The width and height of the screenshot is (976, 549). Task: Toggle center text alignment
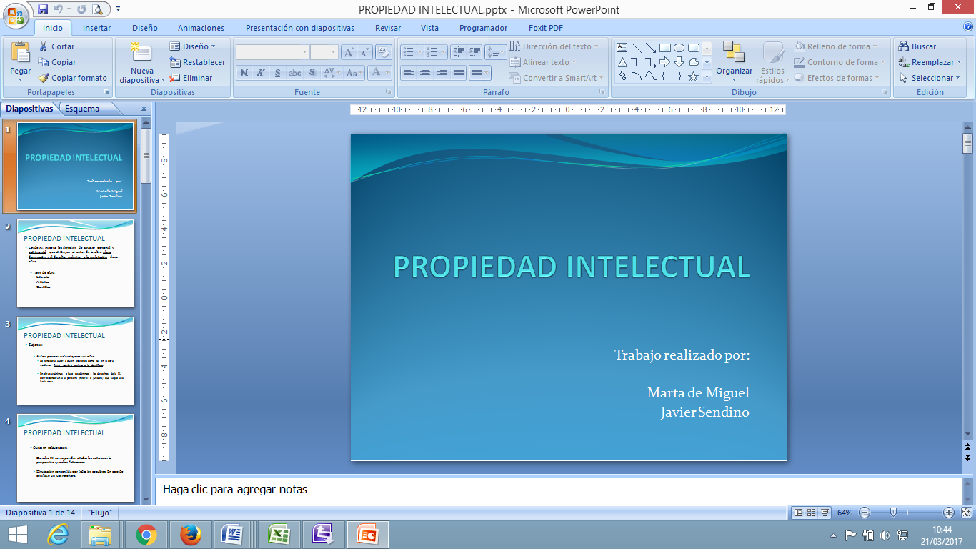click(x=425, y=73)
